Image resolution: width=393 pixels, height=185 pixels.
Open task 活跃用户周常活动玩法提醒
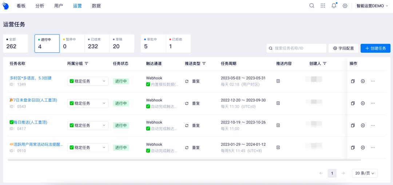[x=36, y=144]
